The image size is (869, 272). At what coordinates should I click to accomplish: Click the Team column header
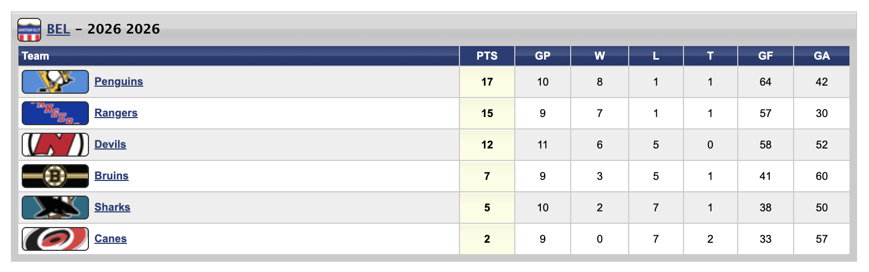coord(239,56)
